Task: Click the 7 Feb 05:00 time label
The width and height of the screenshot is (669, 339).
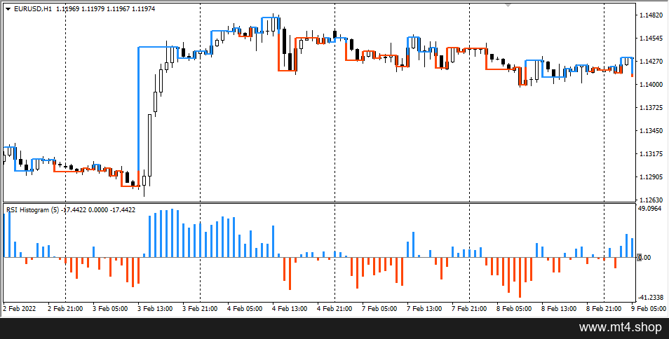Action: coord(379,309)
